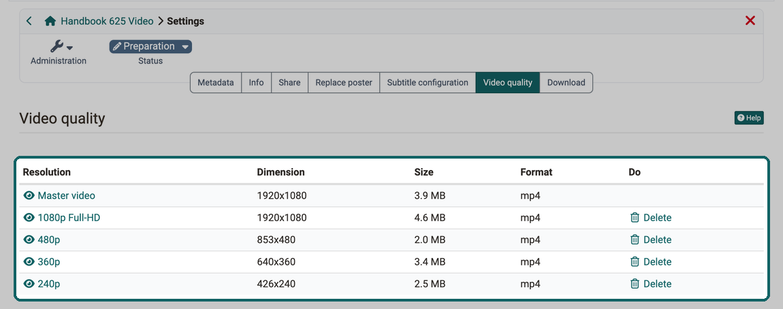
Task: Open the 240p preview link
Action: (x=49, y=284)
